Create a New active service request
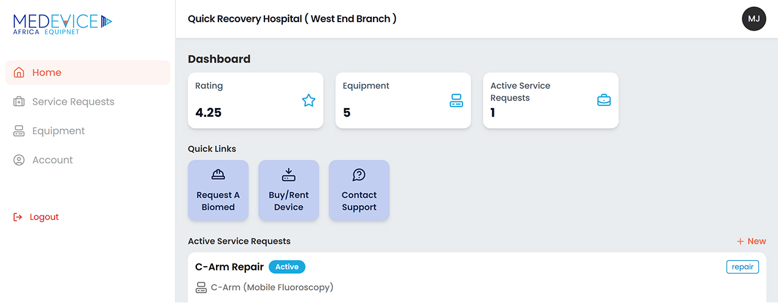 pyautogui.click(x=752, y=241)
